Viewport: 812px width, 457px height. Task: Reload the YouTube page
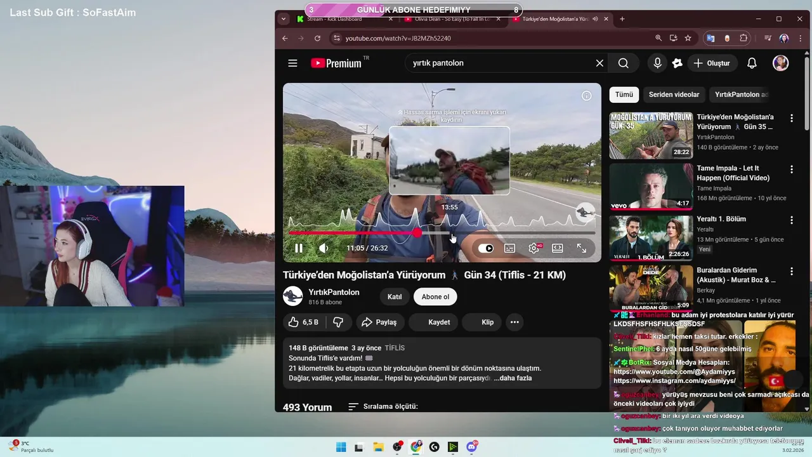pos(317,38)
